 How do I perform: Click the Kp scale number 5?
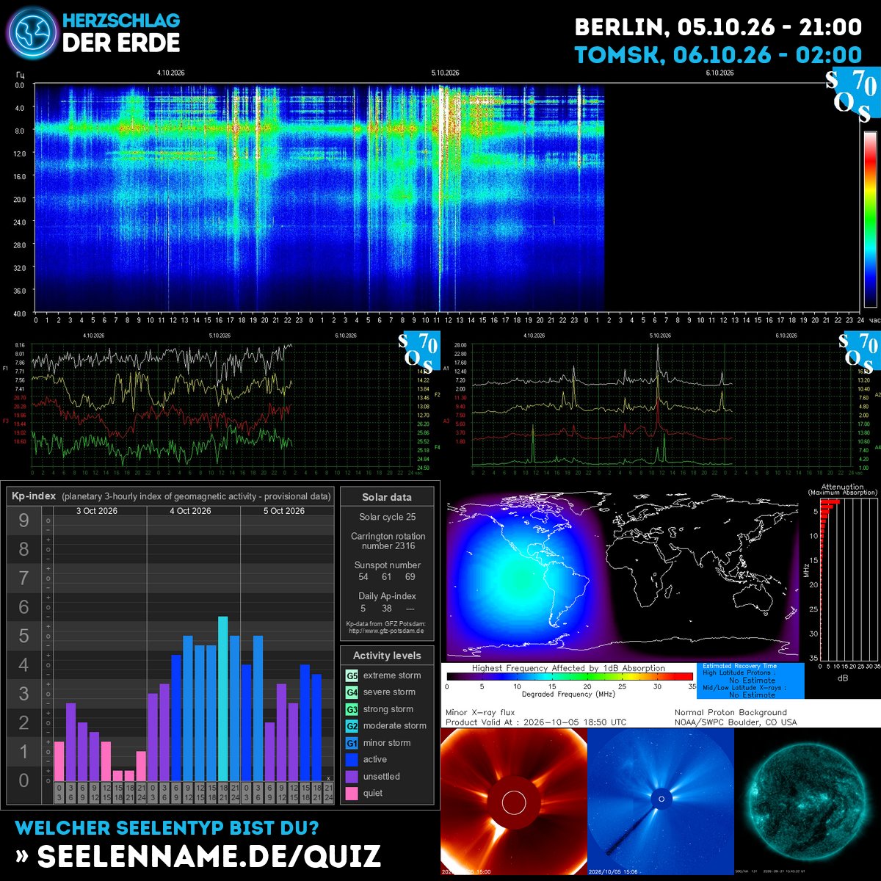tap(24, 636)
